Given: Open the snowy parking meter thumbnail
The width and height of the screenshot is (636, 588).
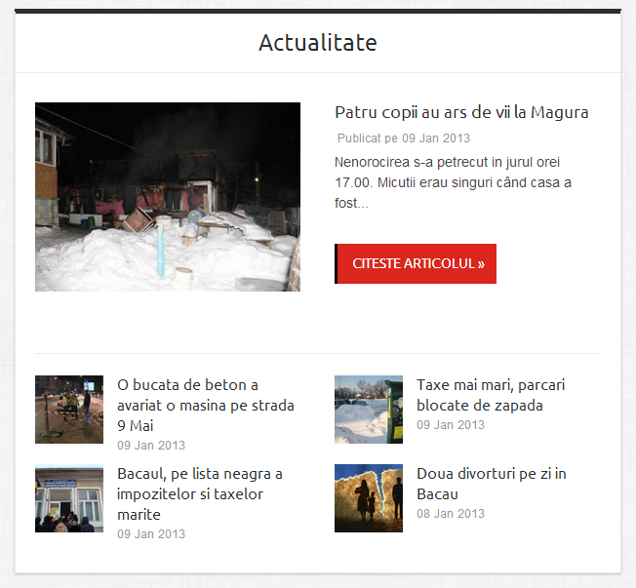Looking at the screenshot, I should pyautogui.click(x=368, y=410).
